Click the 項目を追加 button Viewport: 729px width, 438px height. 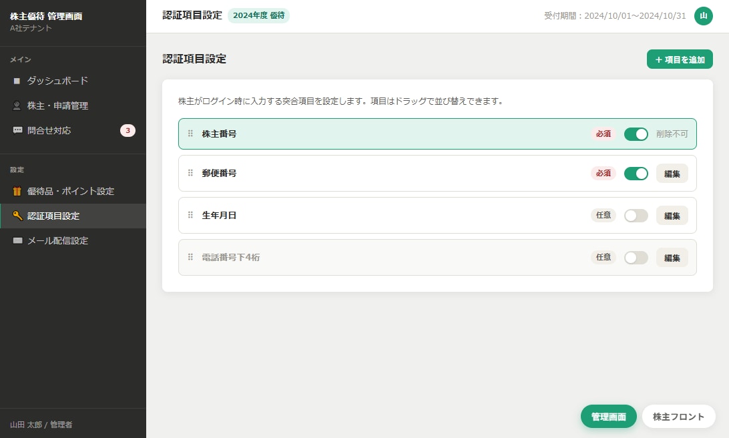pyautogui.click(x=679, y=59)
